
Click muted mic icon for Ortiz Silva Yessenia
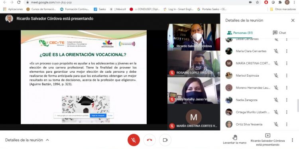(276, 124)
